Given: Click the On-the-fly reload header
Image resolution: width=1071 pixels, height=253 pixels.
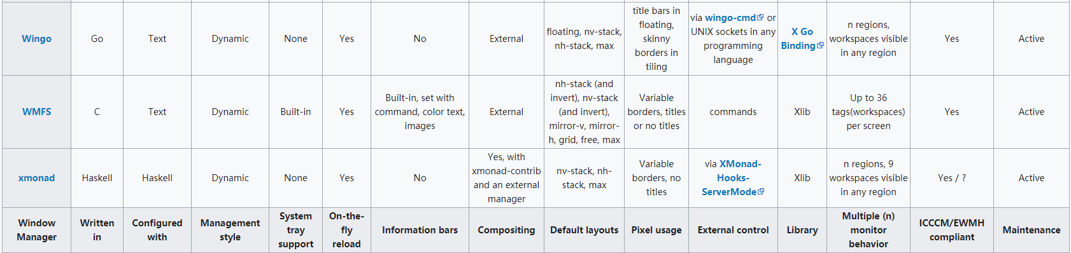Looking at the screenshot, I should coord(346,230).
